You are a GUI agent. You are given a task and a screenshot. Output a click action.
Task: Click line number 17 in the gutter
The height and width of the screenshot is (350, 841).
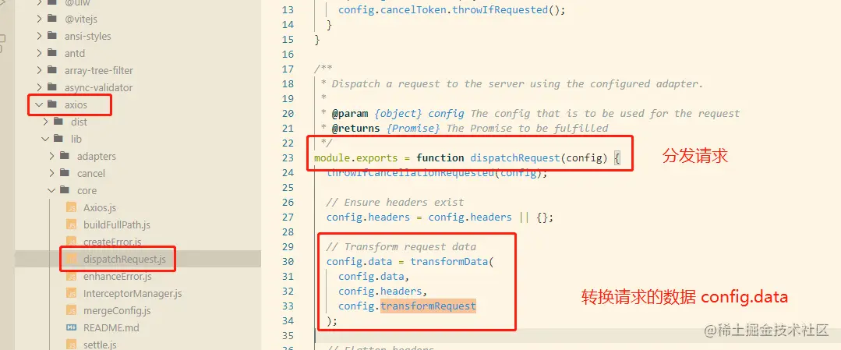point(288,69)
